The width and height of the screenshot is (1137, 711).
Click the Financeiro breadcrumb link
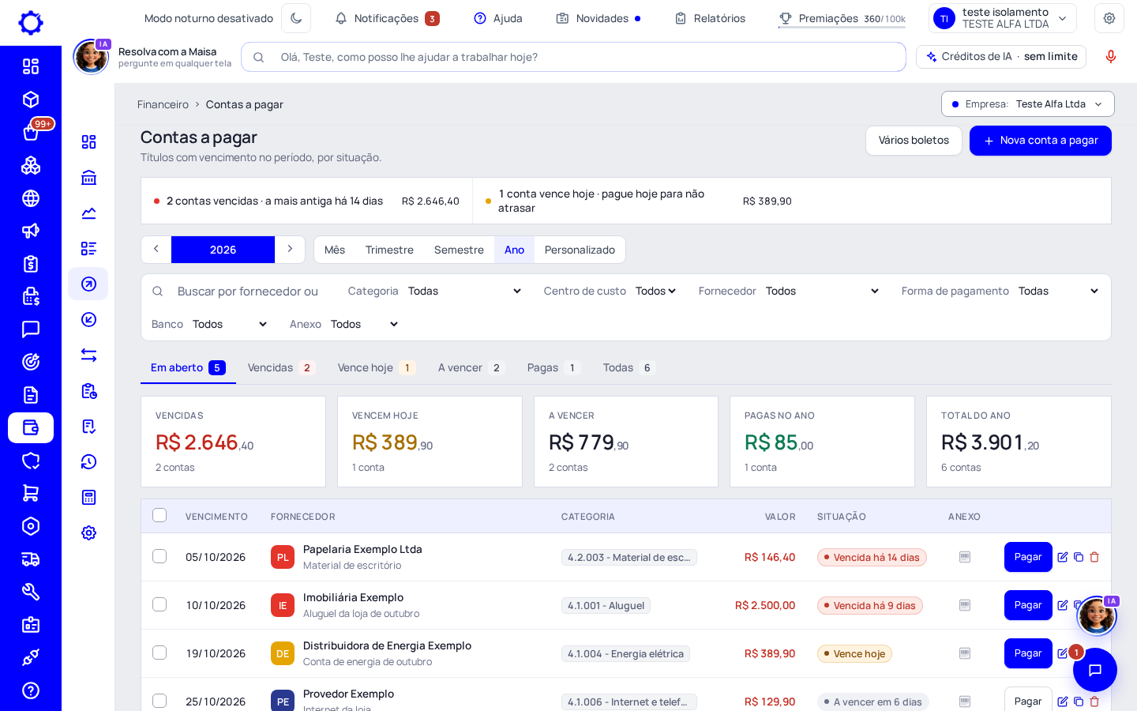pos(163,104)
